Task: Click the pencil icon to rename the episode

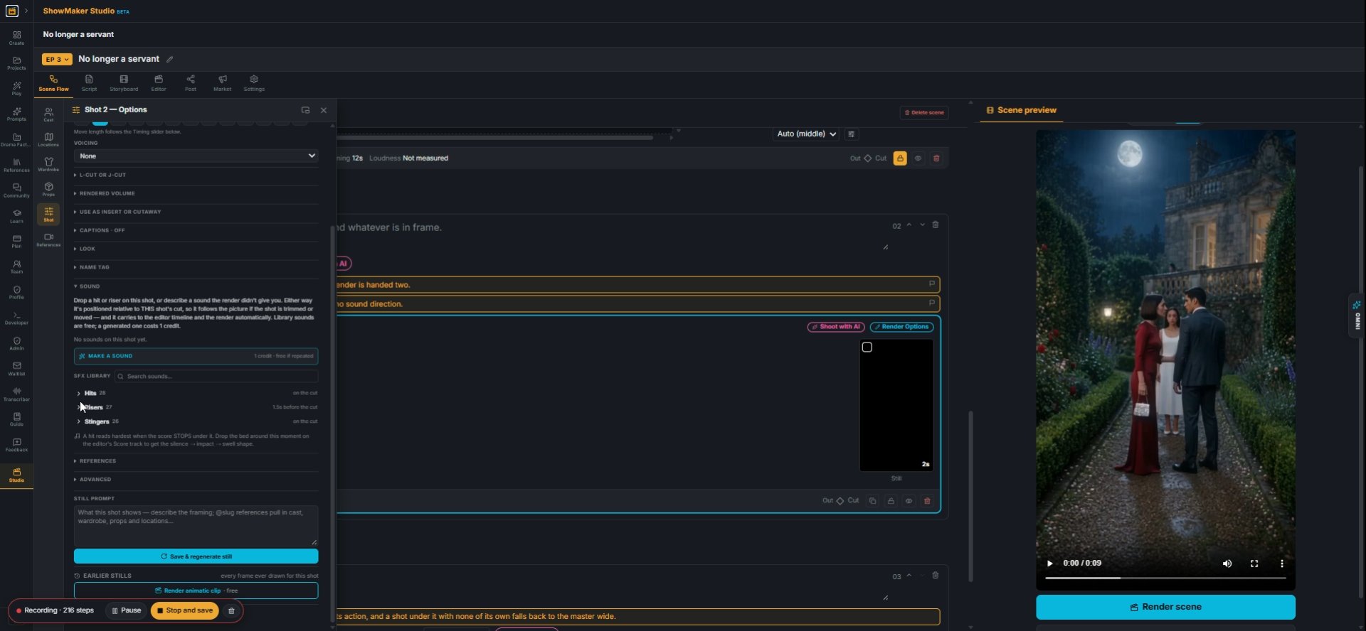Action: [x=170, y=60]
